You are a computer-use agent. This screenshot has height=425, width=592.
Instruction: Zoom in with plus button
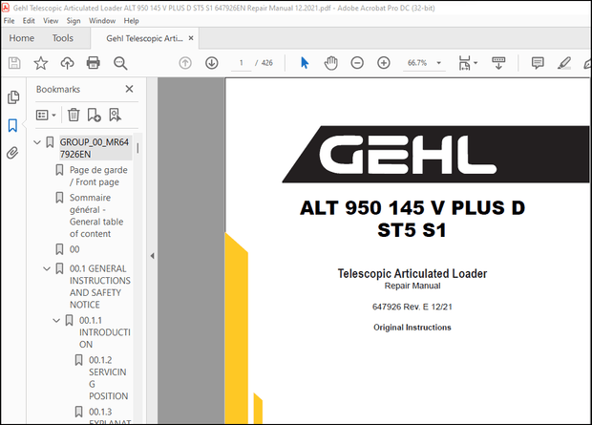(384, 63)
